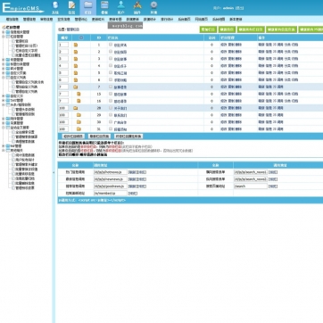
Task: Click the 栏目管理 root icon atop the sidebar
Action: pyautogui.click(x=4, y=28)
